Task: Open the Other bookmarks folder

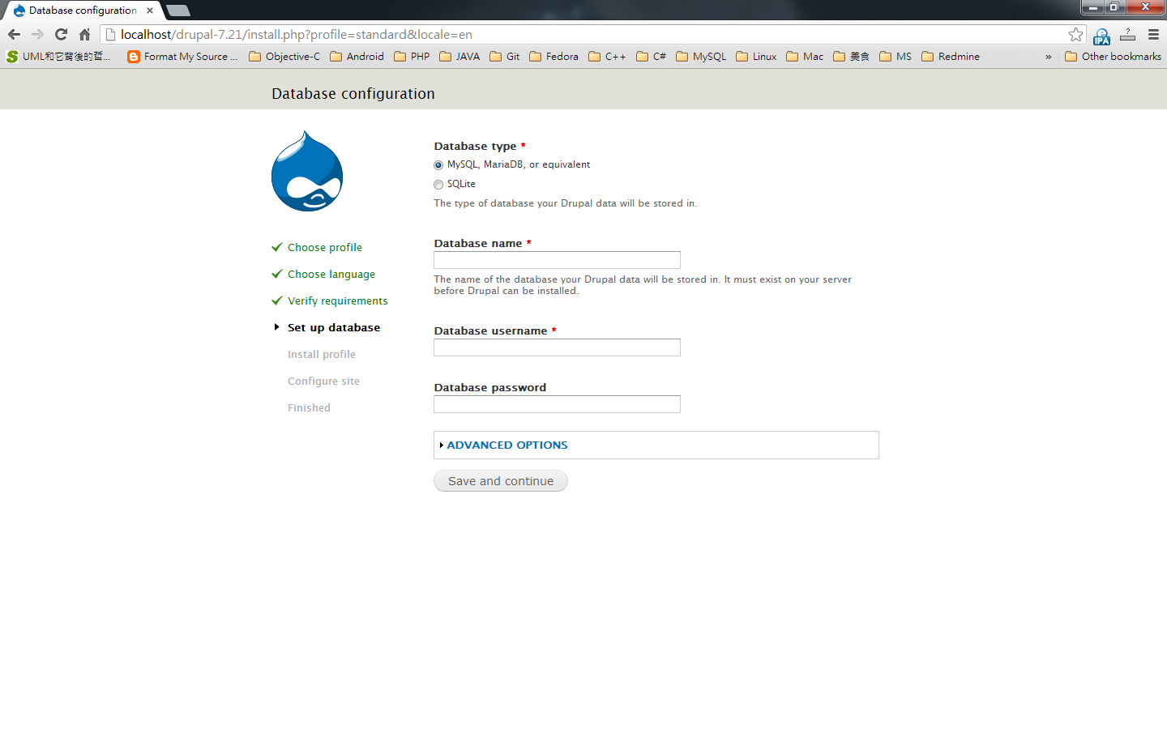Action: pos(1113,56)
